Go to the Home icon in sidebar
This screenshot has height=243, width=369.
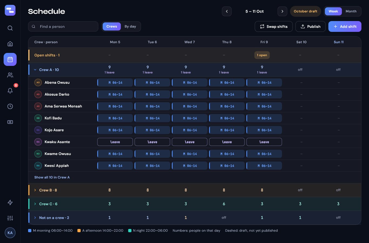10,44
